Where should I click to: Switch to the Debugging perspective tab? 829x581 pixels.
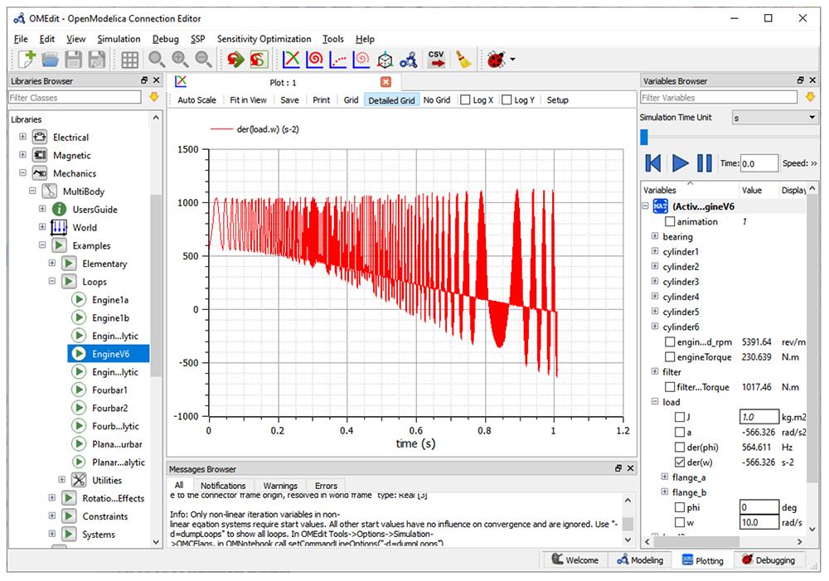point(768,559)
